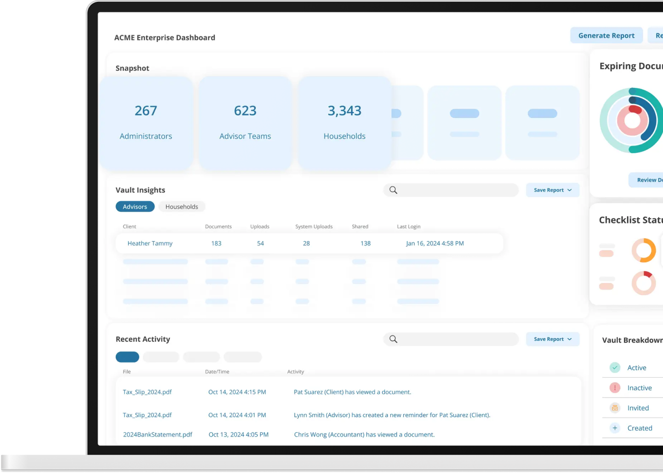Open Save Report dropdown in Recent Activity

[552, 339]
